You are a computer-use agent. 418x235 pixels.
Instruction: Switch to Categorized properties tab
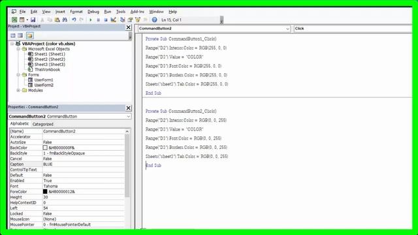click(42, 124)
